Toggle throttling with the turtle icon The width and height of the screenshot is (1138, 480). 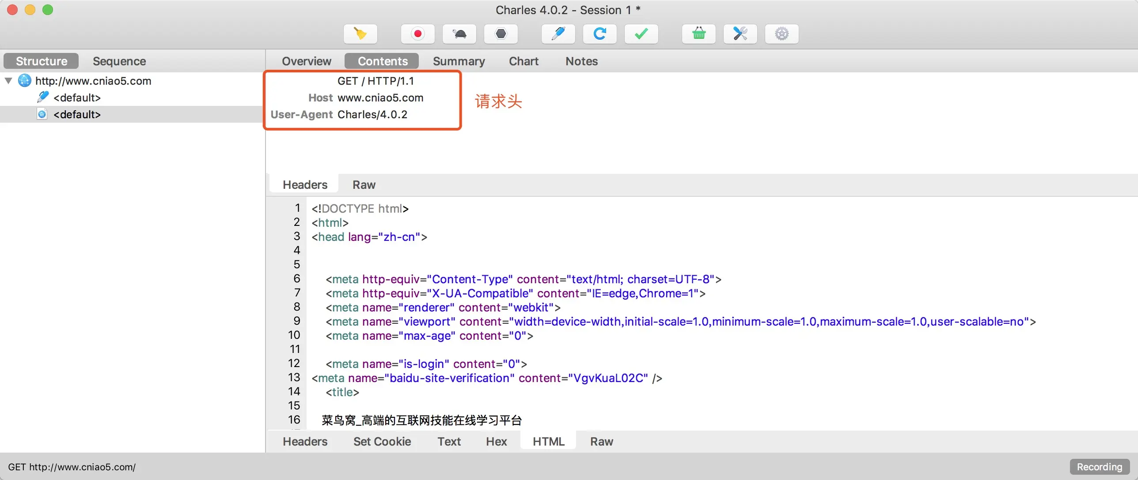pos(459,34)
